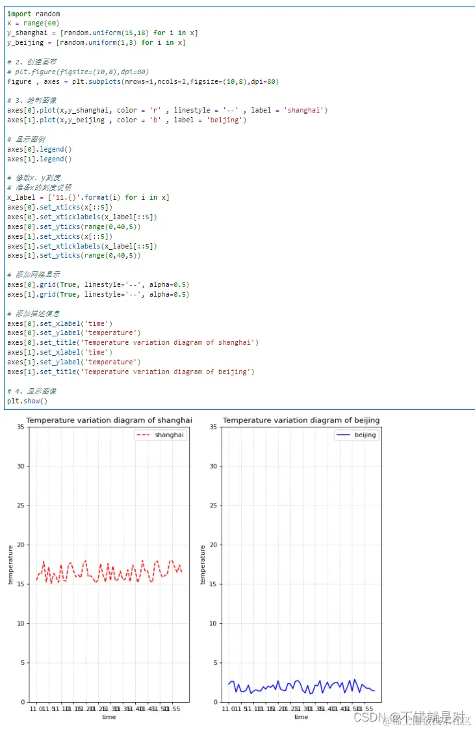Click y-tick "35" on the shanghai plot
The height and width of the screenshot is (730, 475).
coord(20,426)
